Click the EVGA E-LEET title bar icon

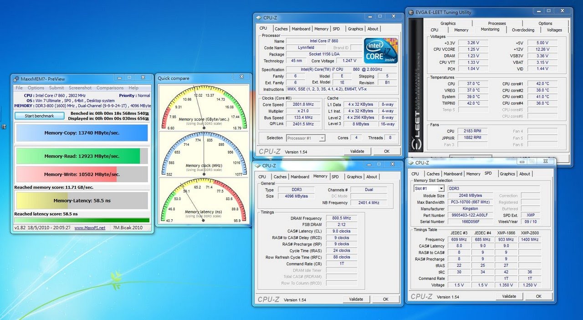pos(411,12)
